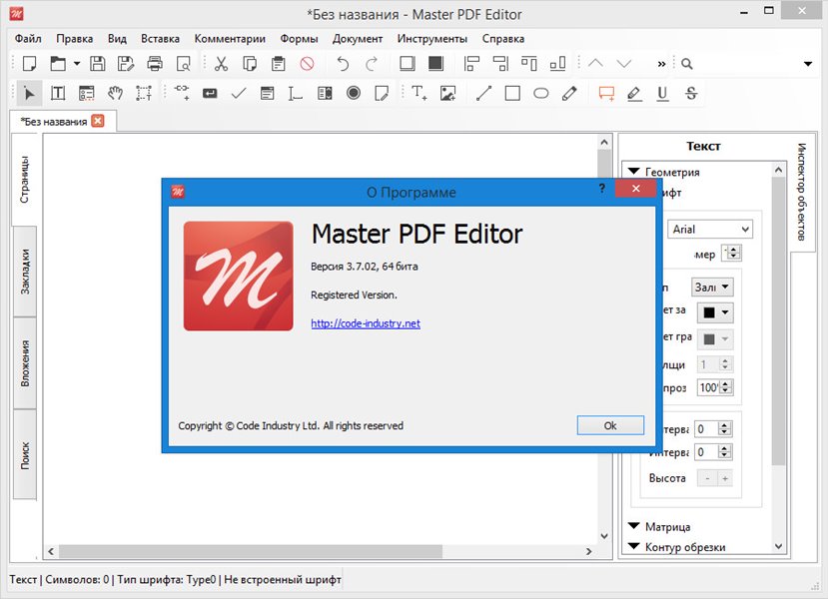
Task: Click the highlight text marker tool
Action: click(634, 94)
